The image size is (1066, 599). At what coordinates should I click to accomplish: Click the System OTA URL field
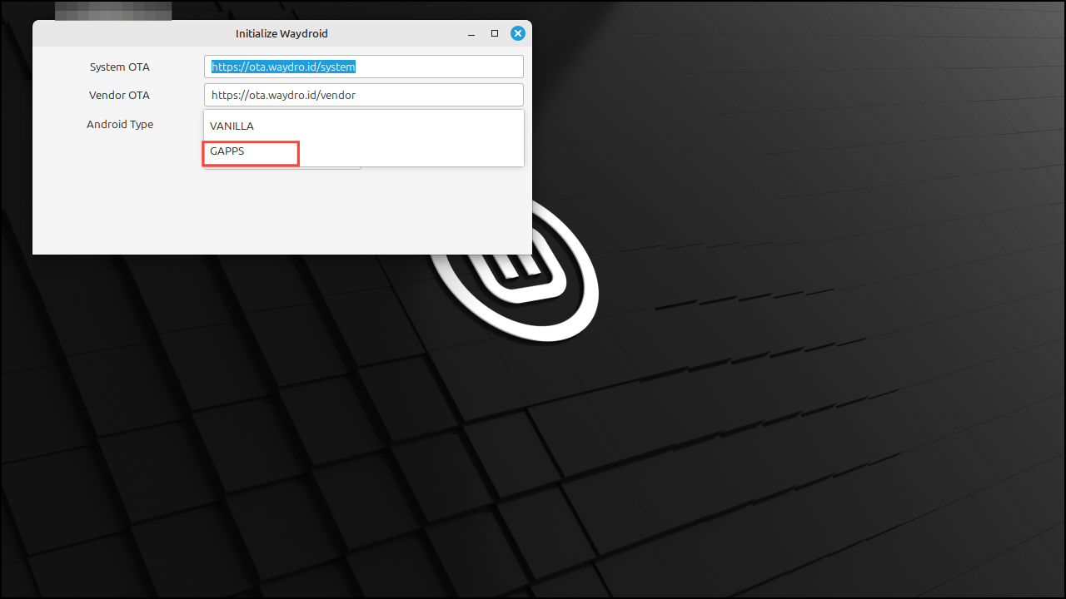[364, 67]
